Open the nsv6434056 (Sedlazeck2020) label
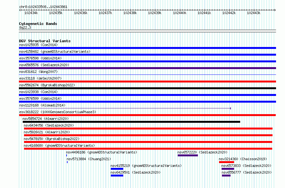 click(49, 125)
